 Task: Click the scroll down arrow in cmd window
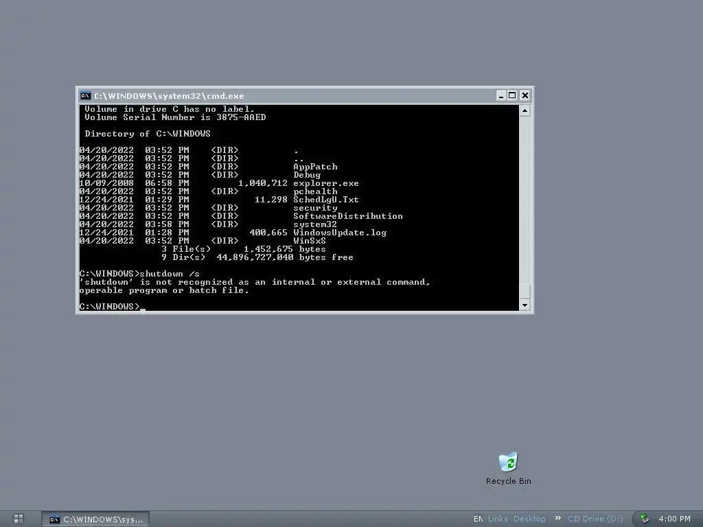525,305
